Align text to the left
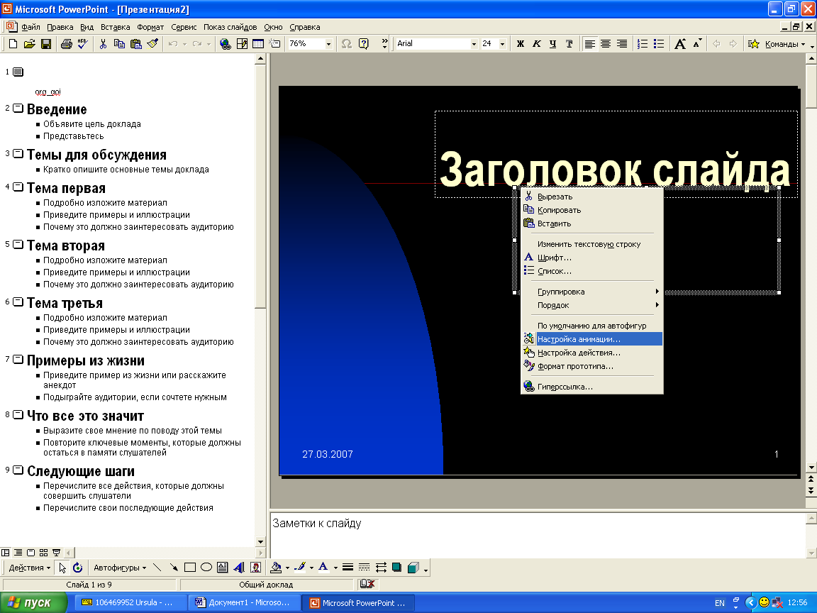 pos(590,44)
